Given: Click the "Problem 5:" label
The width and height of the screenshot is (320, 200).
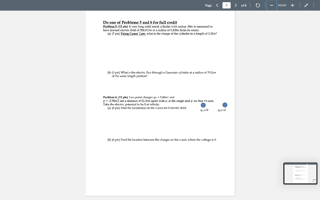Looking at the screenshot, I should pos(110,27).
